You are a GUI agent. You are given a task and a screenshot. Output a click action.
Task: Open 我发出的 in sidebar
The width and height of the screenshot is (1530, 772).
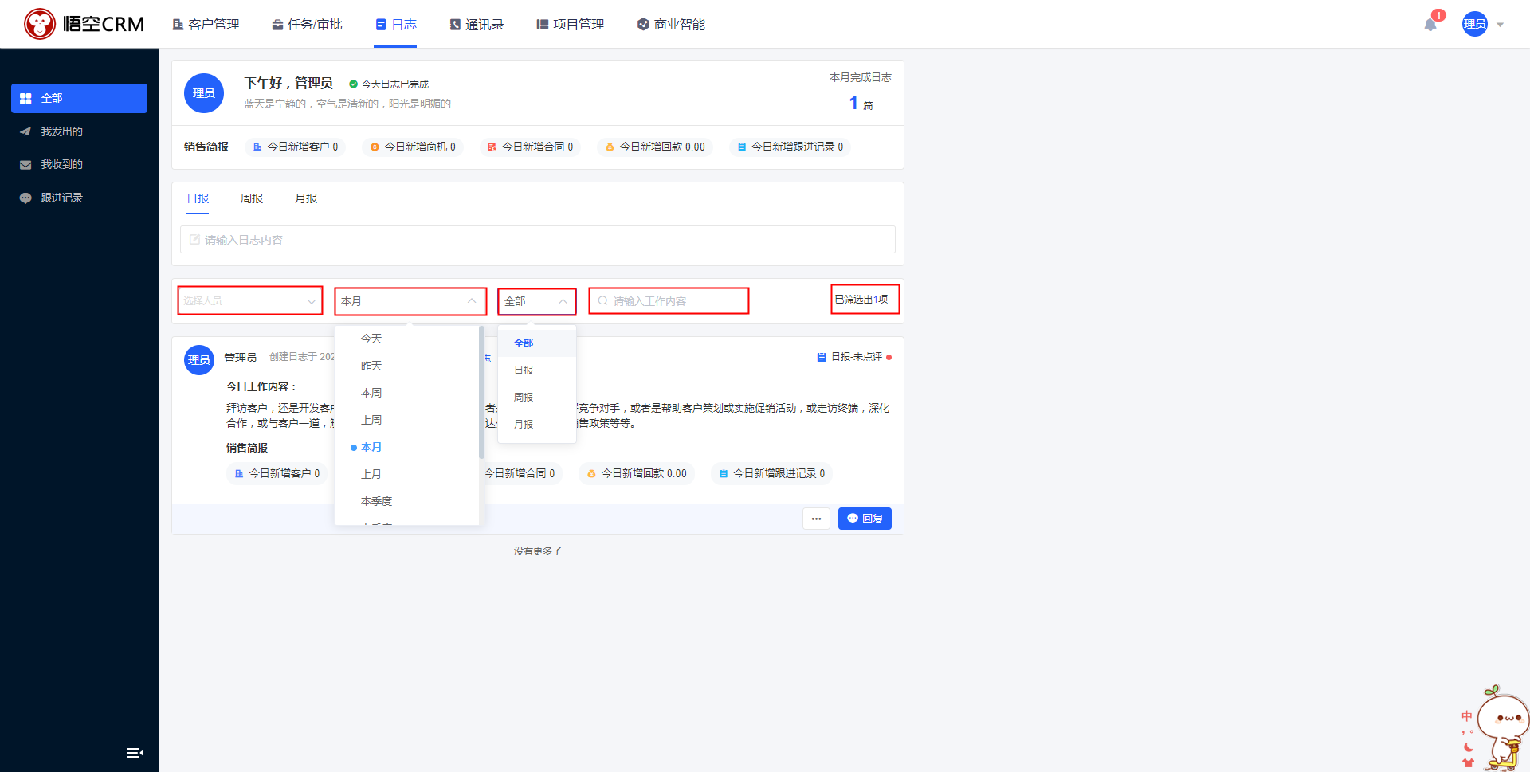coord(79,131)
